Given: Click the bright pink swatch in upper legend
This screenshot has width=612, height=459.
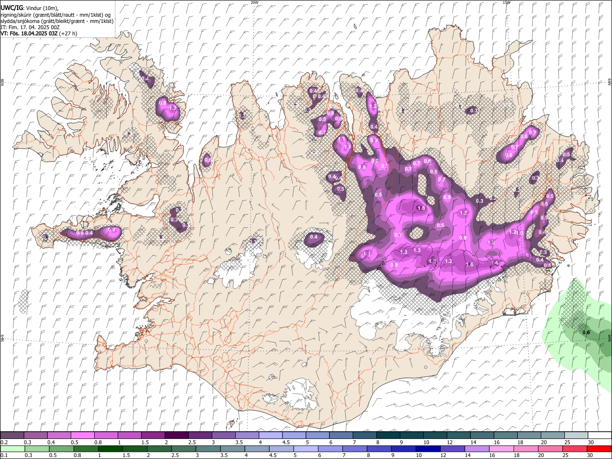Looking at the screenshot, I should pyautogui.click(x=82, y=435).
